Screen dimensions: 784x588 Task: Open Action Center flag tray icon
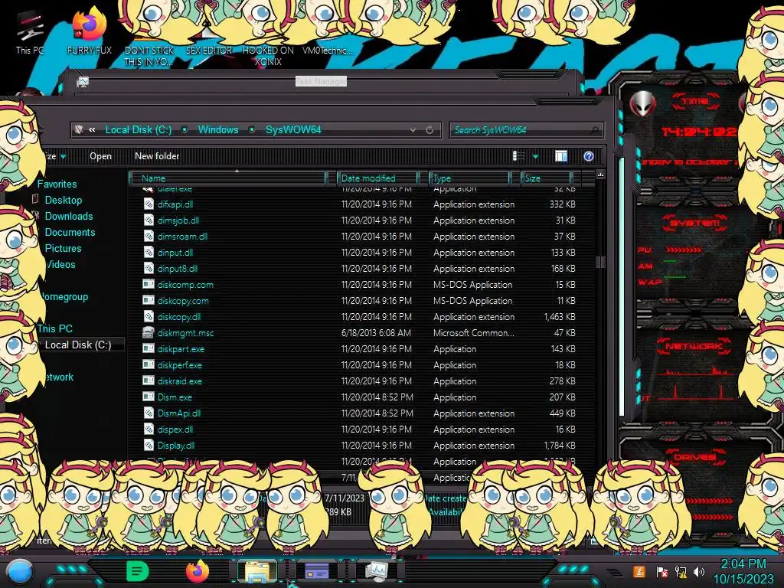662,572
